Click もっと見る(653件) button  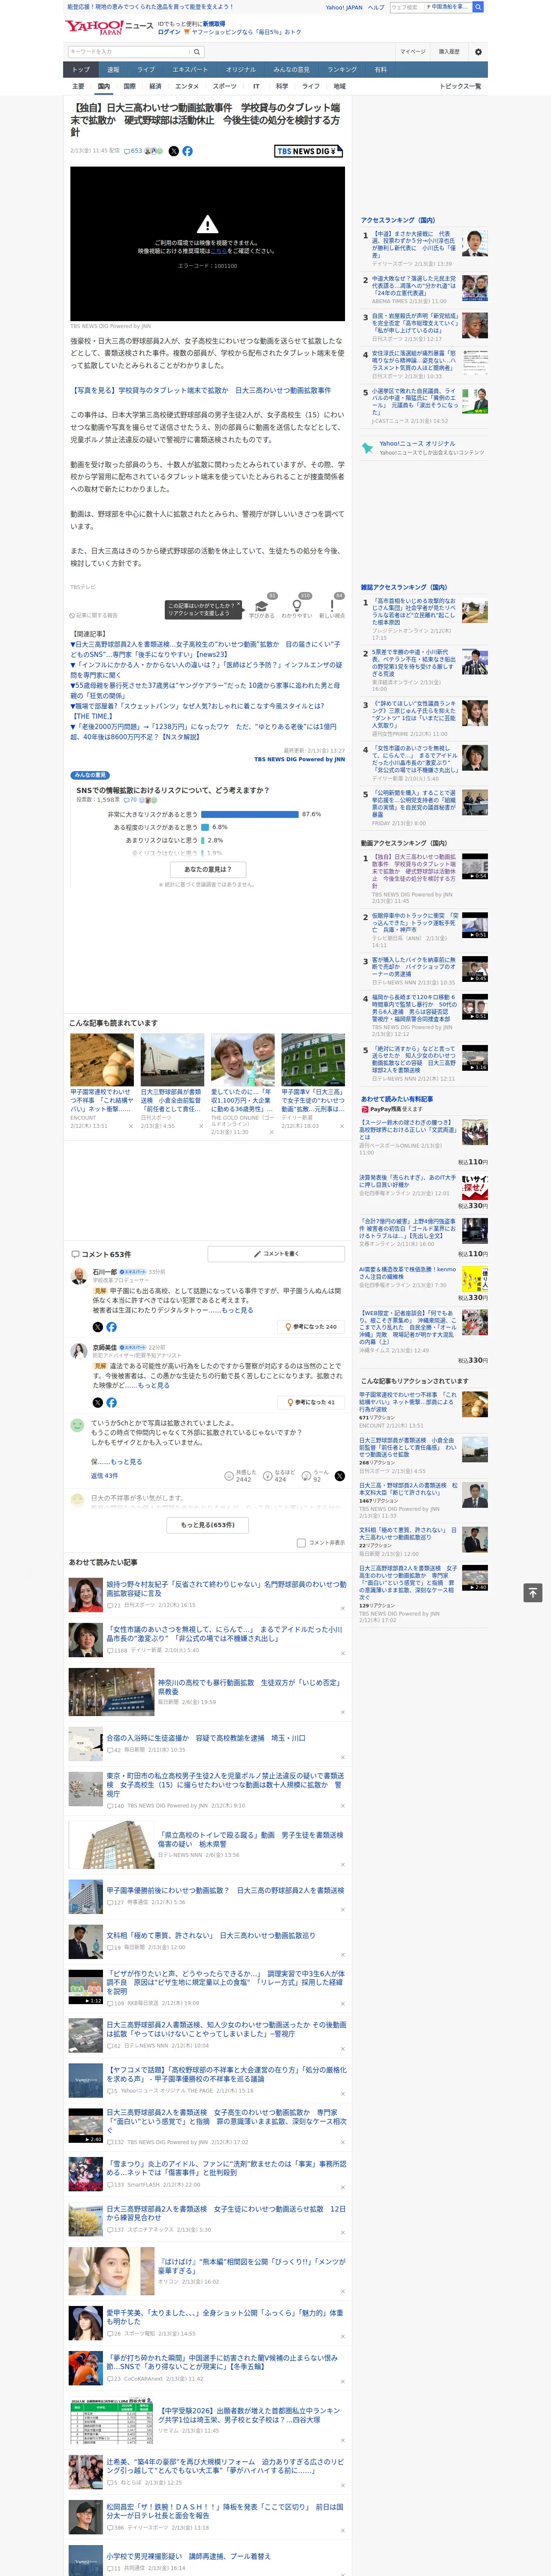[208, 1525]
